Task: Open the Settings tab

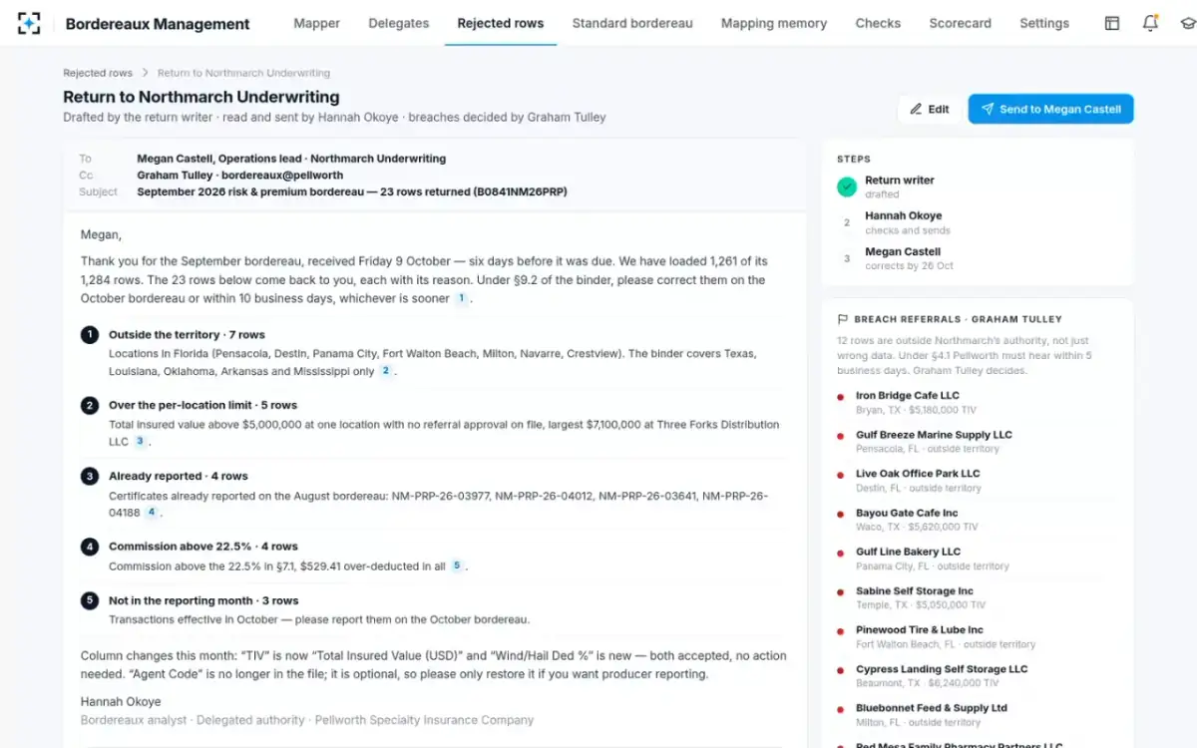Action: point(1044,23)
